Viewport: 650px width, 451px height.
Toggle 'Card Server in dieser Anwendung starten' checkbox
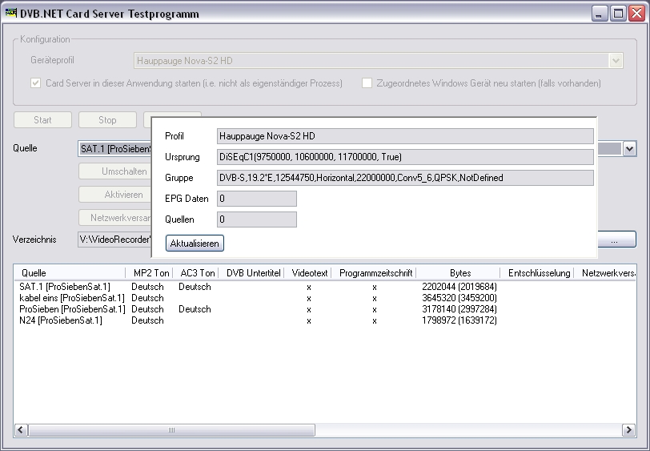tap(36, 83)
